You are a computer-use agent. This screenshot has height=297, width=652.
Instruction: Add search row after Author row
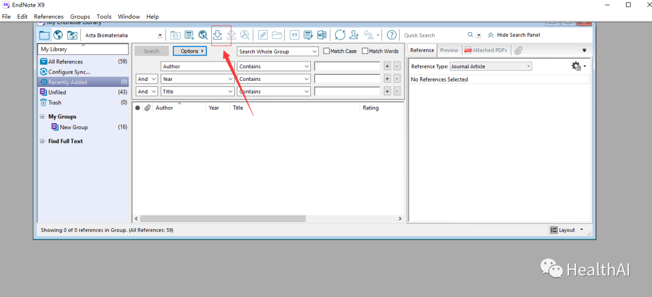(387, 66)
